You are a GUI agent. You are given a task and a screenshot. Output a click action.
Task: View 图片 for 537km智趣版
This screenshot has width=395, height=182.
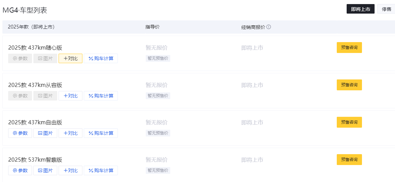[x=45, y=170]
